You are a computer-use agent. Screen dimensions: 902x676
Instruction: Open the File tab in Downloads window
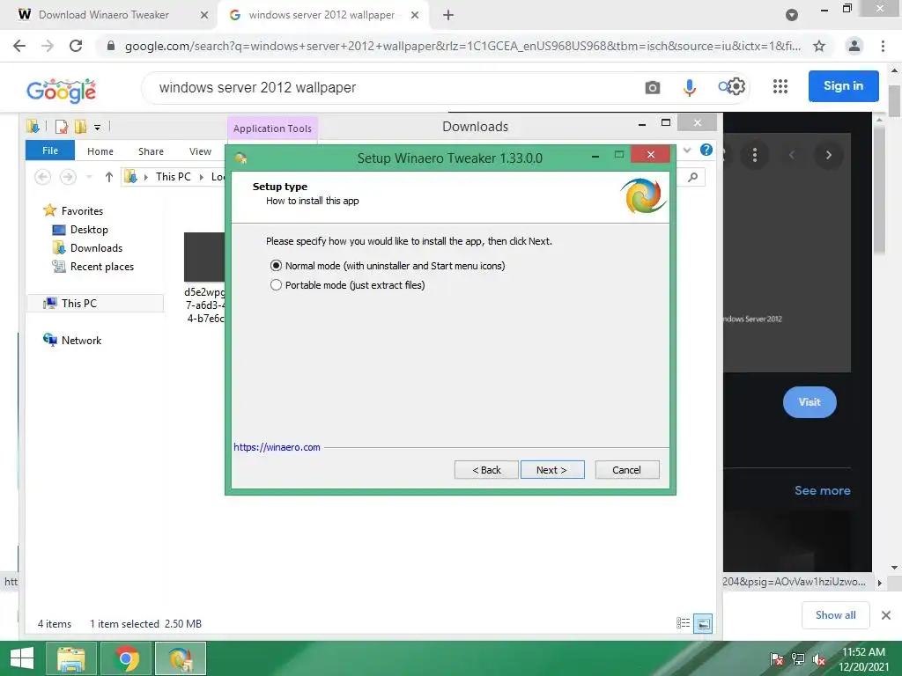pyautogui.click(x=50, y=151)
